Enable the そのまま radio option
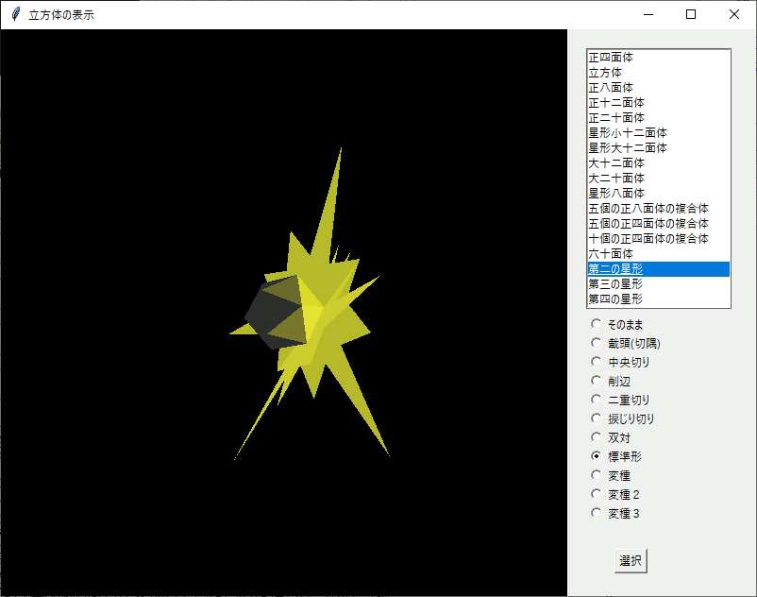The width and height of the screenshot is (757, 597). coord(597,324)
